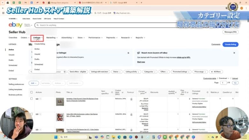Click the format lock icon in Kuromi pin badge row
Viewport: 249px width, 140px height.
coord(131,99)
